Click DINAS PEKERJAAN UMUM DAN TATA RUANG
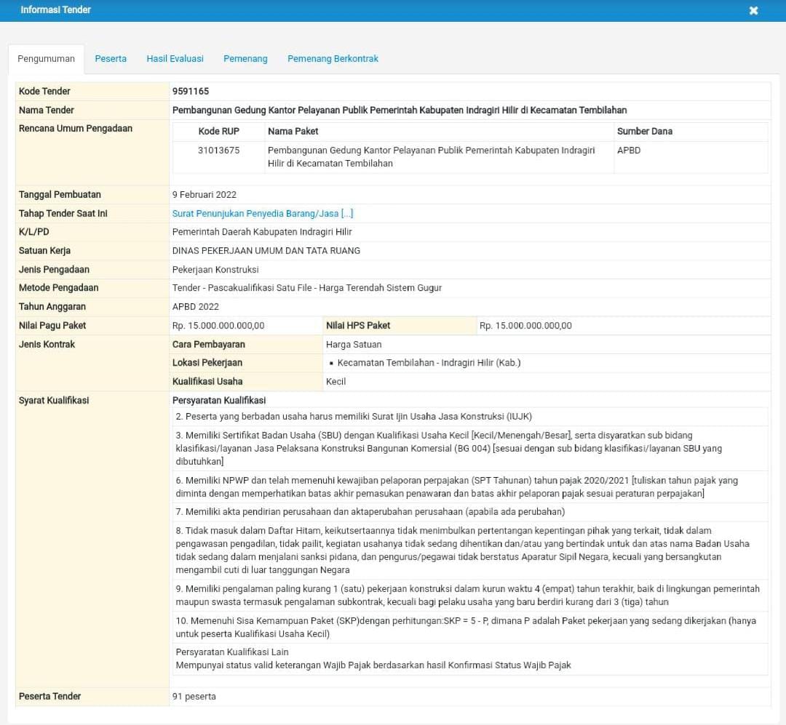The image size is (786, 725). point(266,251)
